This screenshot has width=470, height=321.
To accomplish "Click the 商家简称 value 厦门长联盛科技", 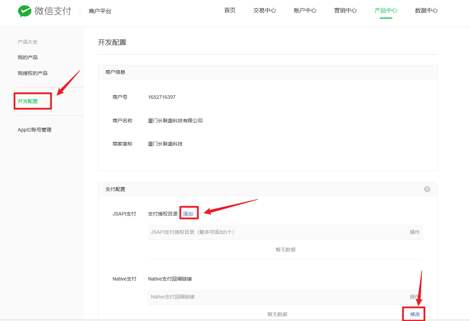I will pyautogui.click(x=165, y=144).
